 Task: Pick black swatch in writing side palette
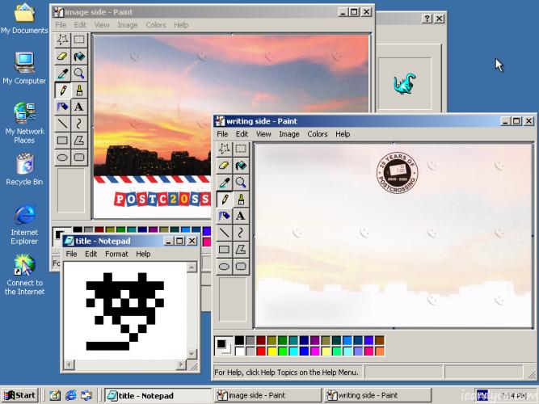click(239, 340)
